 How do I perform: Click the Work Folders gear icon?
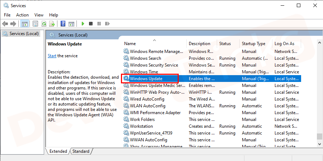point(126,119)
